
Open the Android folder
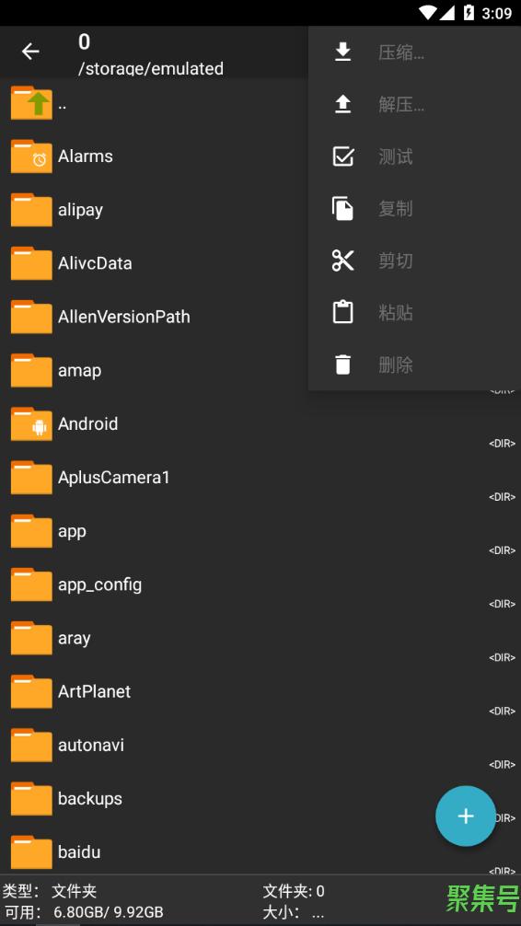[x=260, y=424]
